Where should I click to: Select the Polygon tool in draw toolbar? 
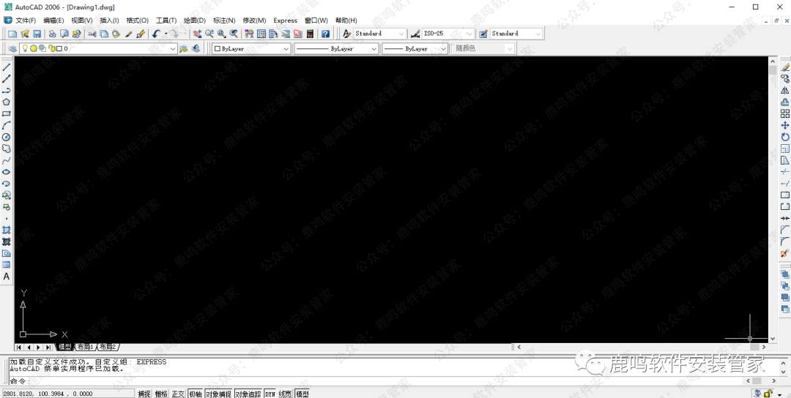(7, 102)
